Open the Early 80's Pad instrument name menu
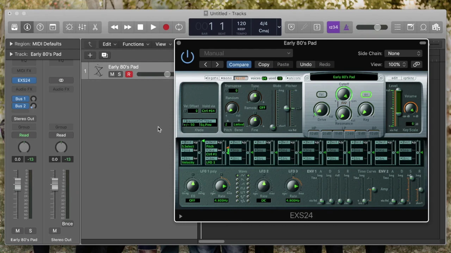 344,77
